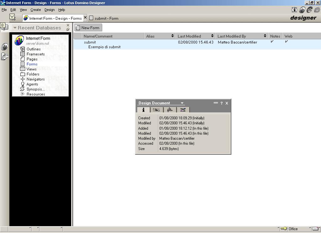
Task: Switch to the submit - Form tab
Action: [104, 18]
